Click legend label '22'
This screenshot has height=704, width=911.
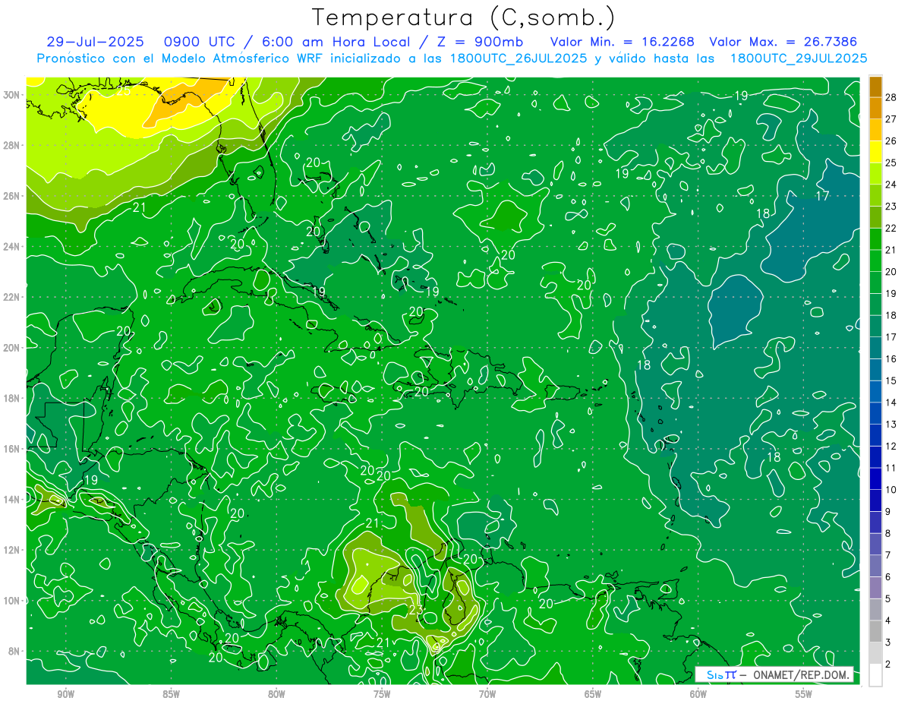point(891,228)
